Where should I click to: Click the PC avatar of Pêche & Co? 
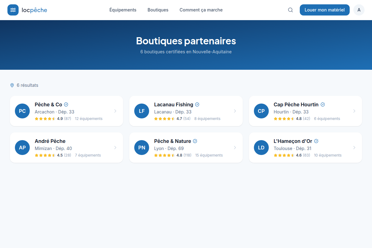click(22, 111)
